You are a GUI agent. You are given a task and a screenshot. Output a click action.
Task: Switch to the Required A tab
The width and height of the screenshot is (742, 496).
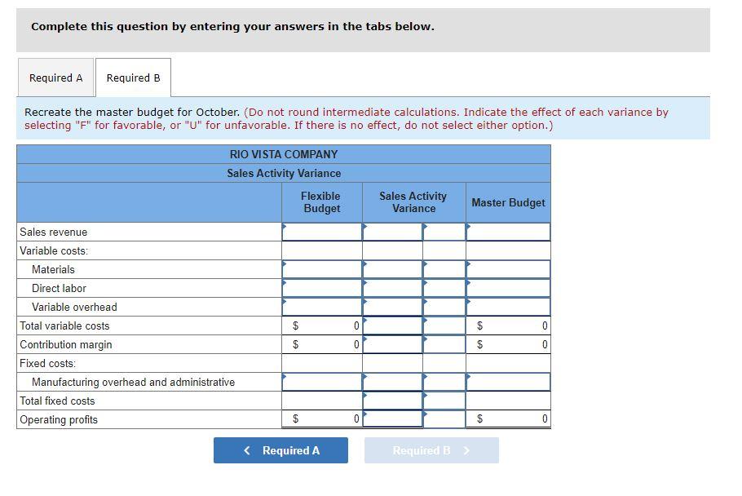(x=55, y=77)
